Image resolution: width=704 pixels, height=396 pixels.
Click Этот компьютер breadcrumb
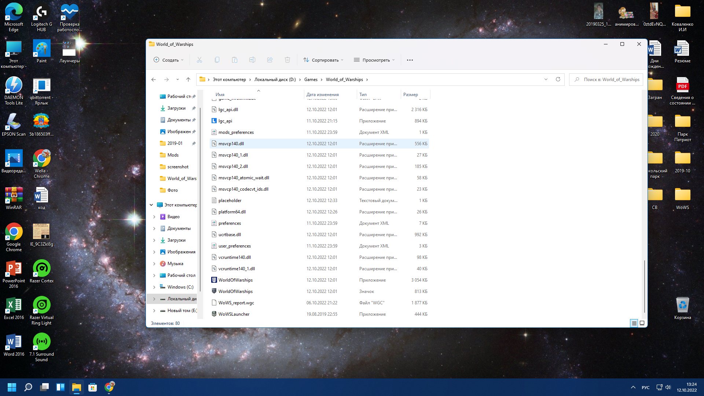click(x=229, y=80)
